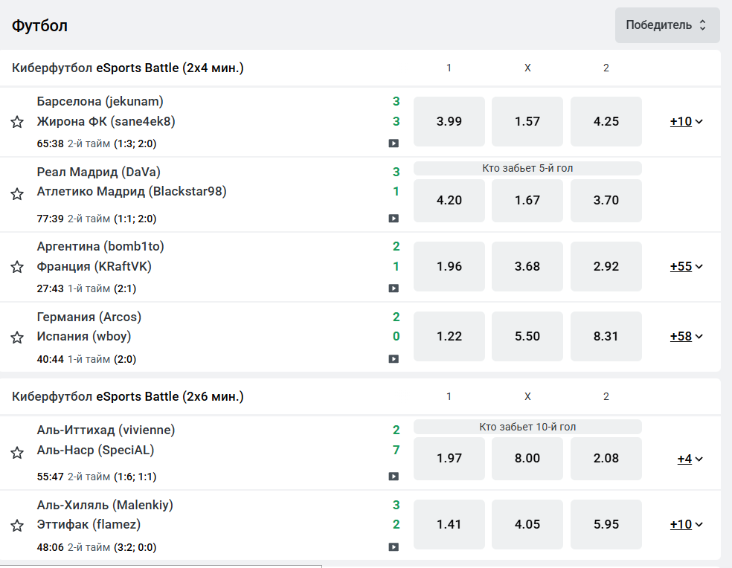
Task: Add Аргентина vs Франция to favorites
Action: pos(17,267)
